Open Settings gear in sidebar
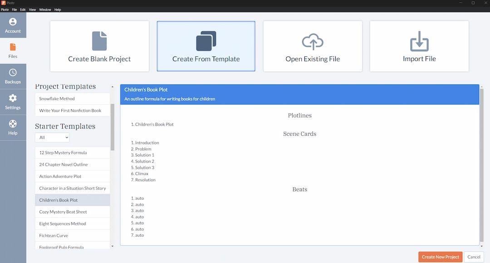Viewport: 490px width, 263px height. [x=13, y=102]
